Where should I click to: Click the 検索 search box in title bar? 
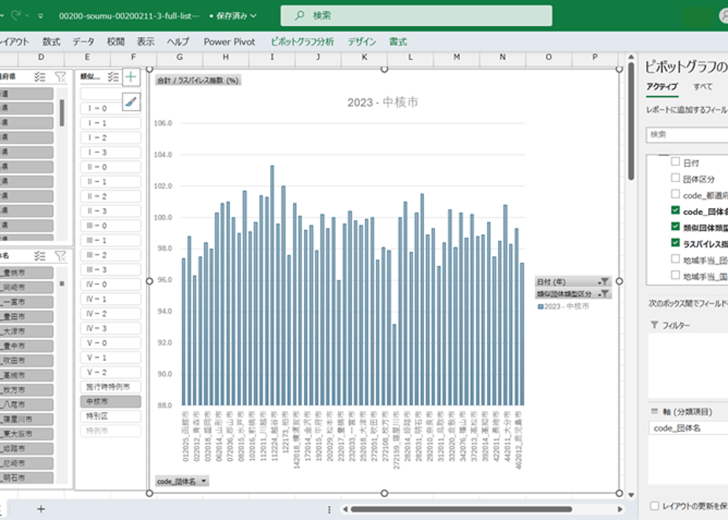[x=416, y=16]
